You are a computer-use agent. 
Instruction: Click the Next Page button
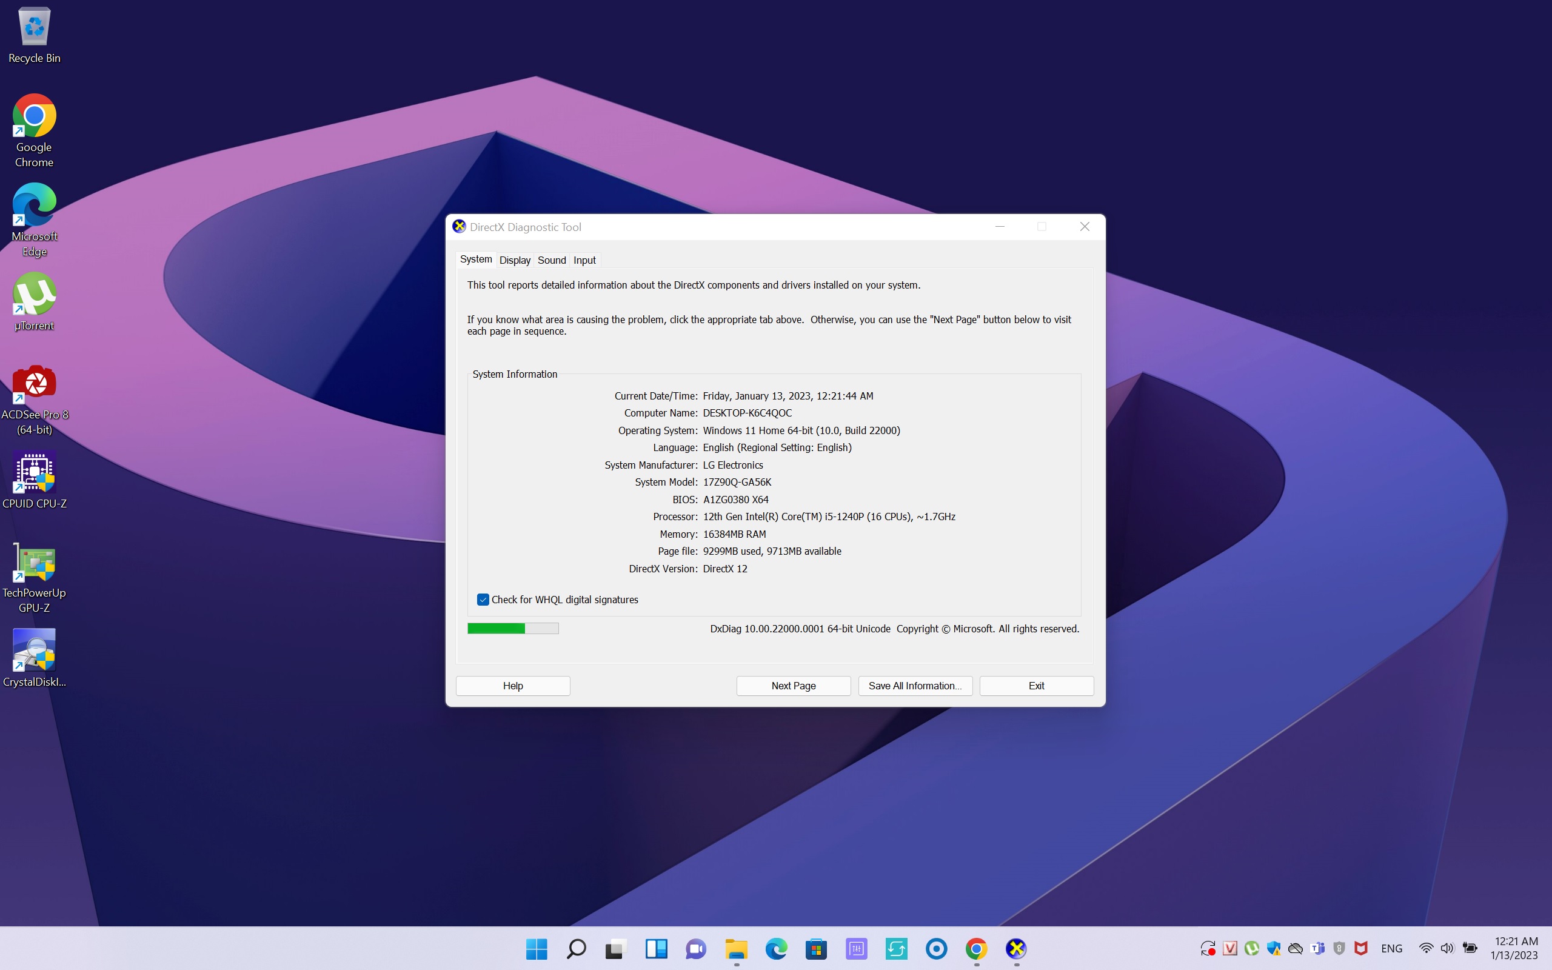pyautogui.click(x=794, y=686)
